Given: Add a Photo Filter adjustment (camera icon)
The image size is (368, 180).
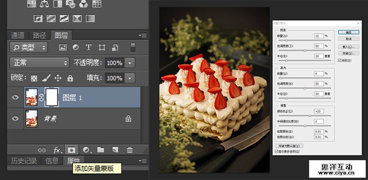Looking at the screenshot, I should [70, 4].
